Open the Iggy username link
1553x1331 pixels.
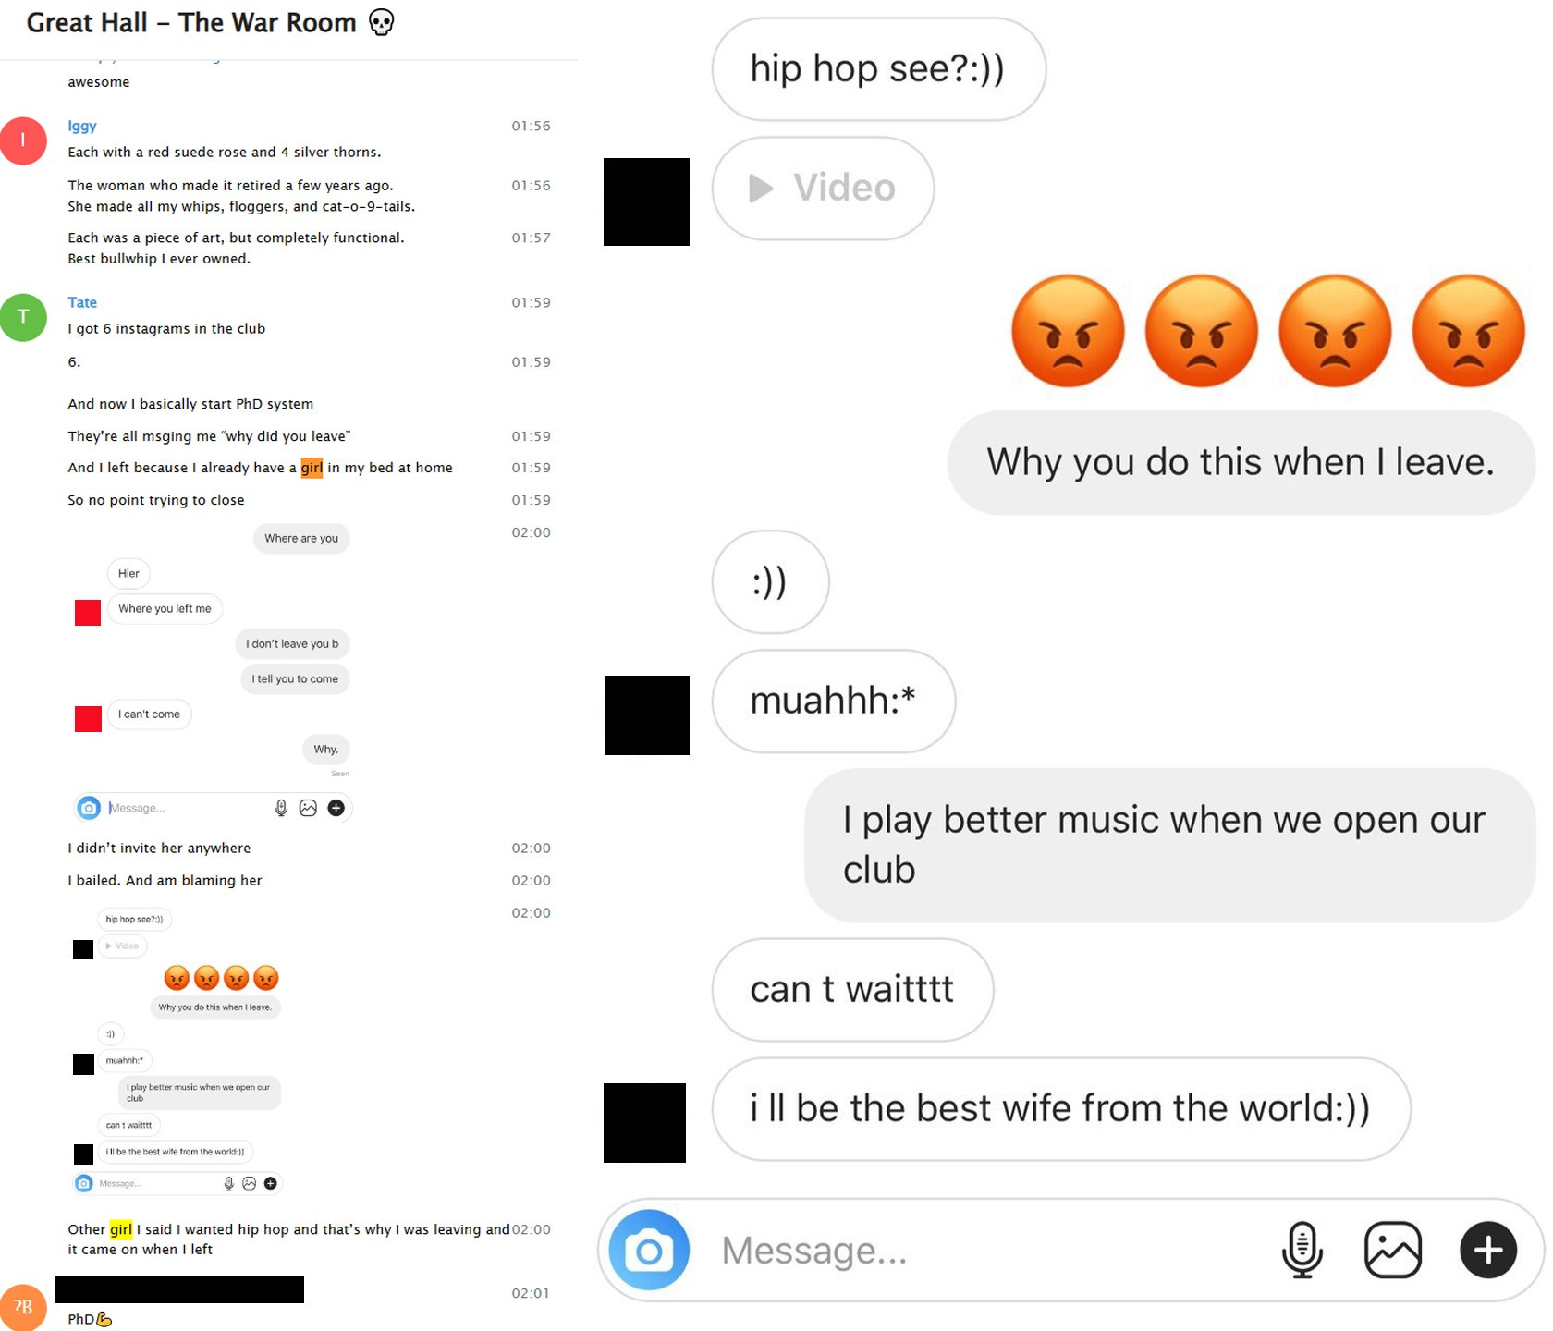point(82,126)
